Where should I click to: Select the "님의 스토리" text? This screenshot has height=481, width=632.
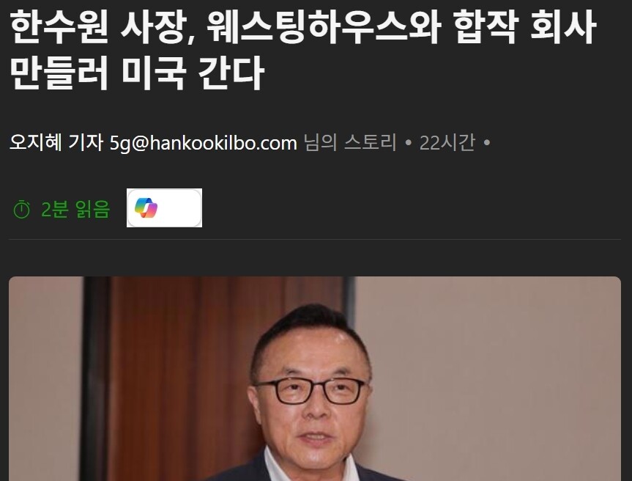(x=350, y=142)
